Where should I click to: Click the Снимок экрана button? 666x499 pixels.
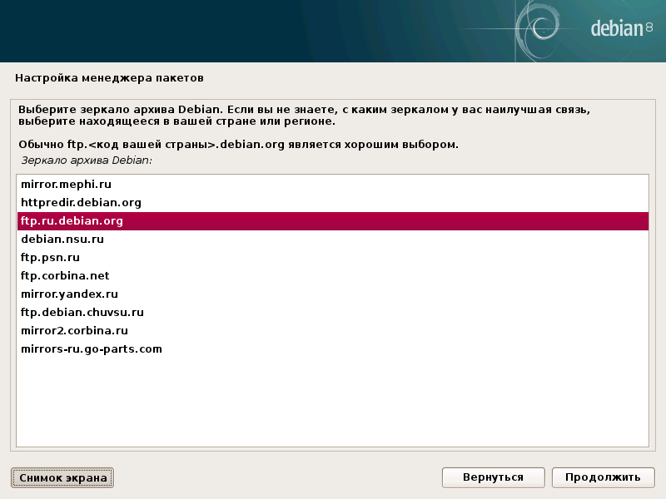[x=62, y=477]
